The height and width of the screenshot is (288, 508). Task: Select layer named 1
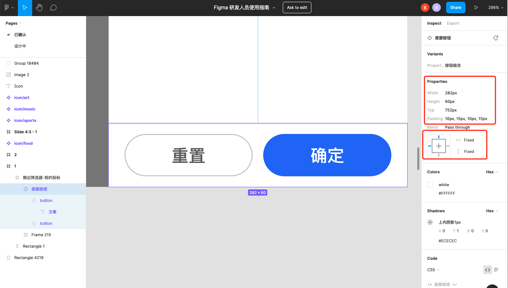coord(43,166)
